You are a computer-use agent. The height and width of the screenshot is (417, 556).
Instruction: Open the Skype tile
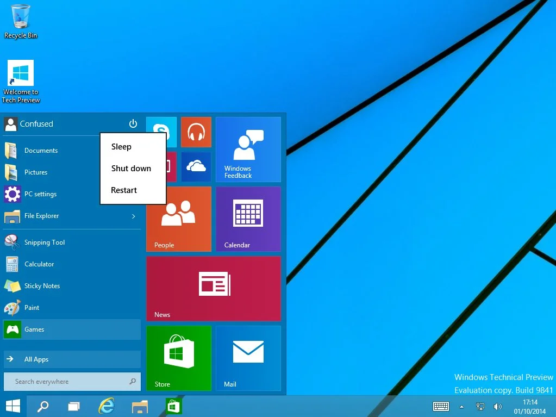161,132
